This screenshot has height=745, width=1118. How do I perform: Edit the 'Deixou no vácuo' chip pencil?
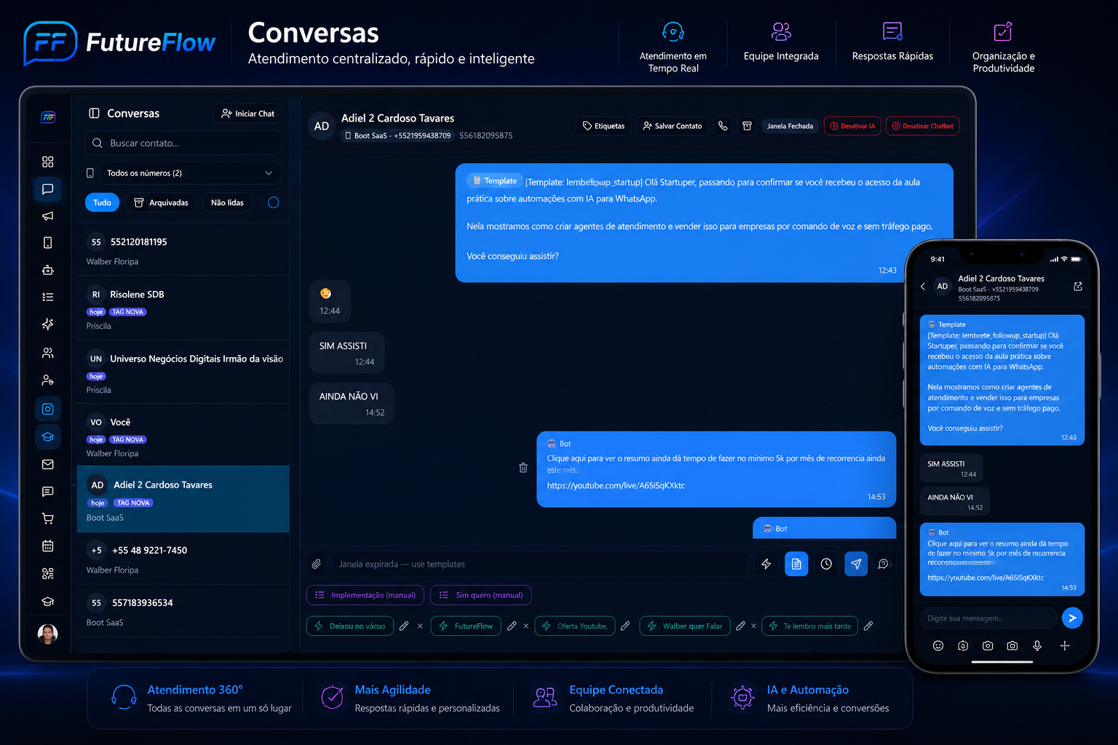pyautogui.click(x=404, y=626)
